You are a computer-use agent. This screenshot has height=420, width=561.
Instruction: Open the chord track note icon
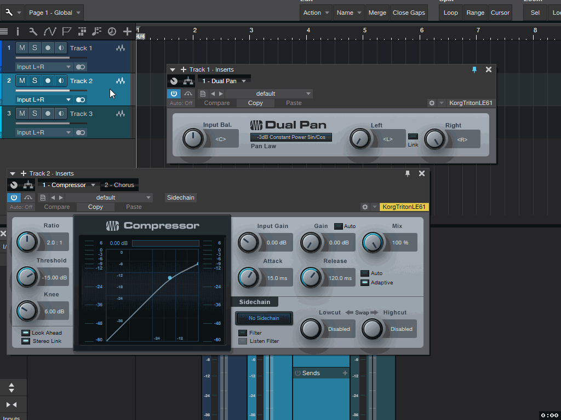coord(96,32)
